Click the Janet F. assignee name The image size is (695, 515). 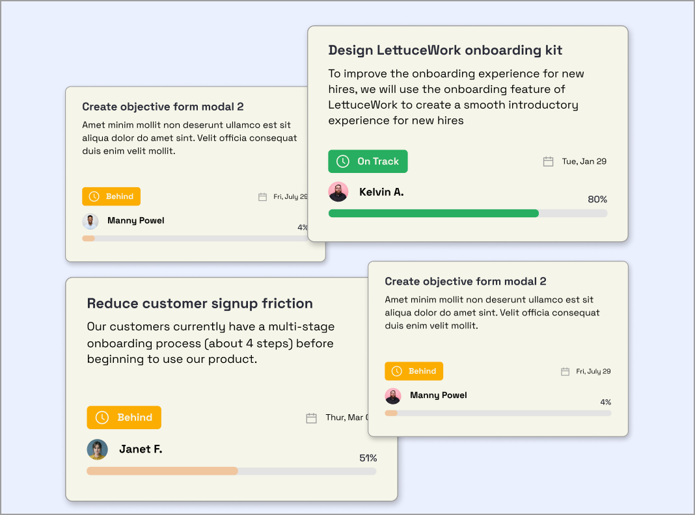[x=141, y=449]
